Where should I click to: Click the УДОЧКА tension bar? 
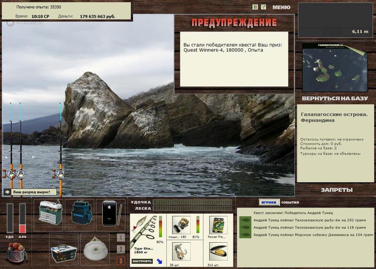click(193, 202)
